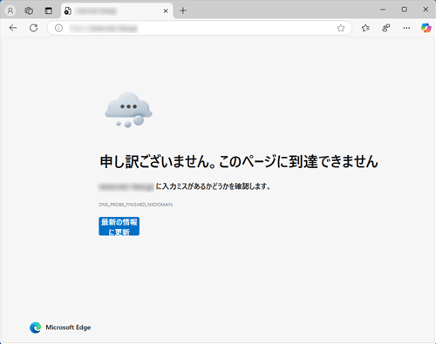Focus the address bar URL field
Image resolution: width=436 pixels, height=344 pixels.
coord(201,28)
